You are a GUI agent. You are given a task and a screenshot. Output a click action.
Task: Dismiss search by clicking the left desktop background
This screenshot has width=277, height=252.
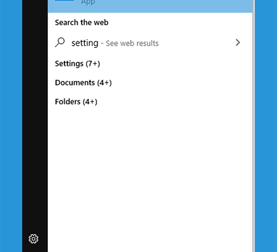(11, 126)
